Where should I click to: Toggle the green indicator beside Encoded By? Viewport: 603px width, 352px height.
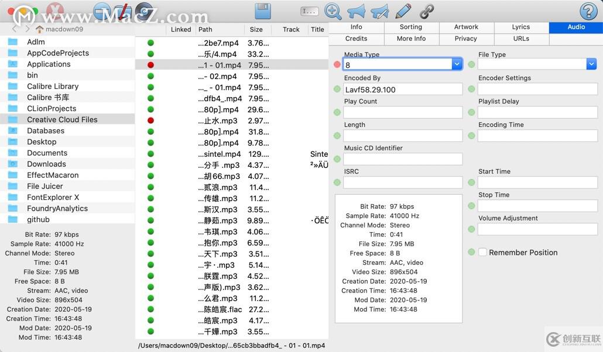click(x=337, y=89)
